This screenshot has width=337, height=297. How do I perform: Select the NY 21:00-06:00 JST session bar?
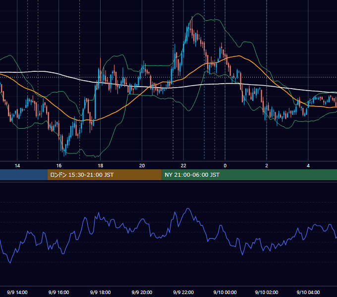[x=249, y=175]
